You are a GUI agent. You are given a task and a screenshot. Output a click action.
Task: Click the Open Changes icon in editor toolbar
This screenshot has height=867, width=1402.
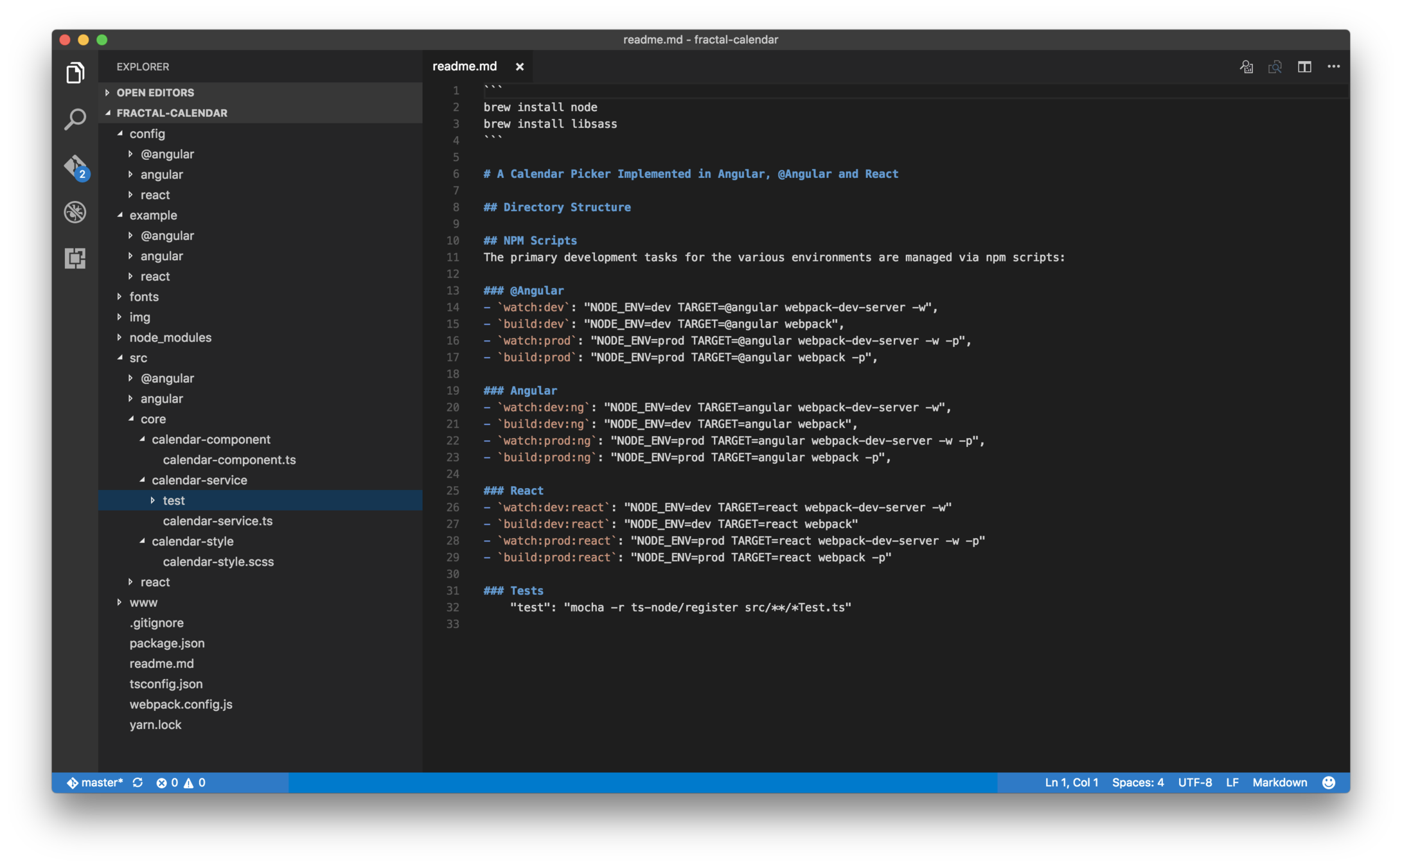[x=1247, y=67]
